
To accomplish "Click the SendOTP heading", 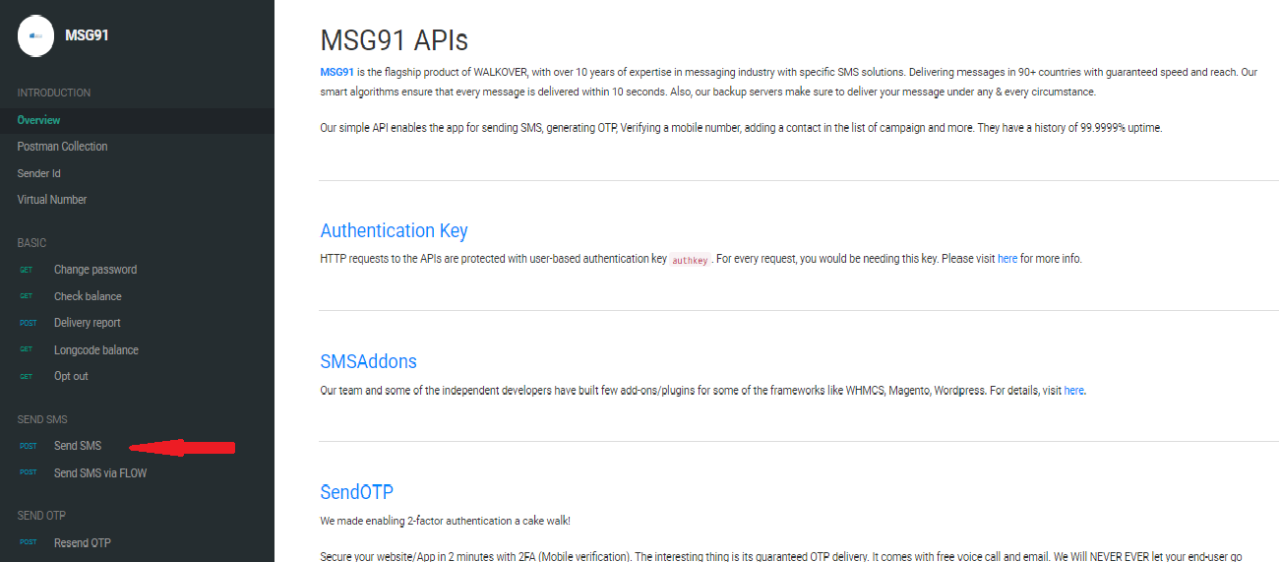I will pos(356,492).
